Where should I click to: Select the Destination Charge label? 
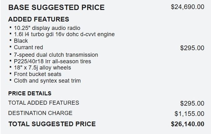pos(40,113)
